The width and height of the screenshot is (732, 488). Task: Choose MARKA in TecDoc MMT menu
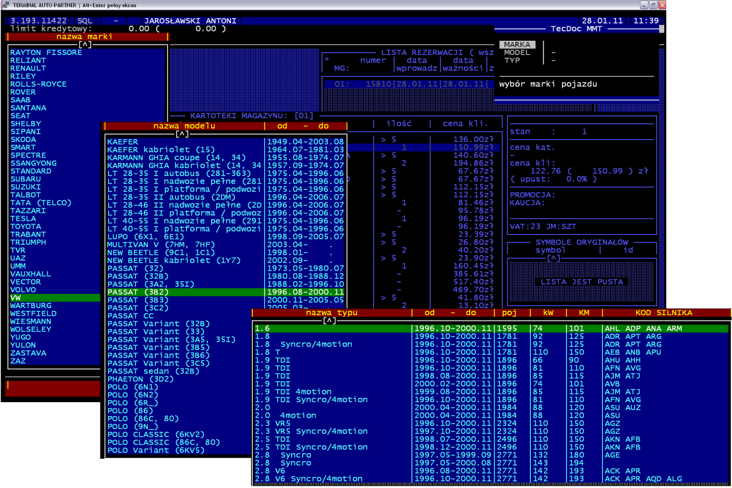pyautogui.click(x=518, y=45)
